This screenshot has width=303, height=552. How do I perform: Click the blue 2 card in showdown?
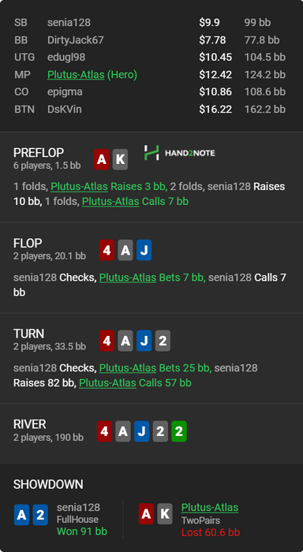click(x=40, y=515)
